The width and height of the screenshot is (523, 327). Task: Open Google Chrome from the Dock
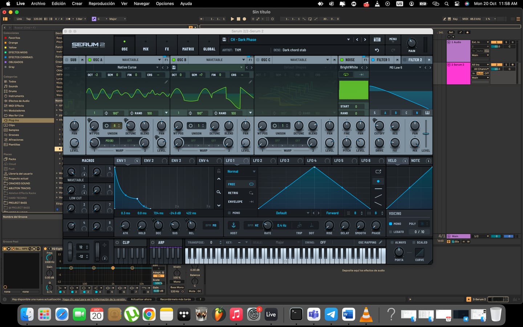click(x=149, y=314)
